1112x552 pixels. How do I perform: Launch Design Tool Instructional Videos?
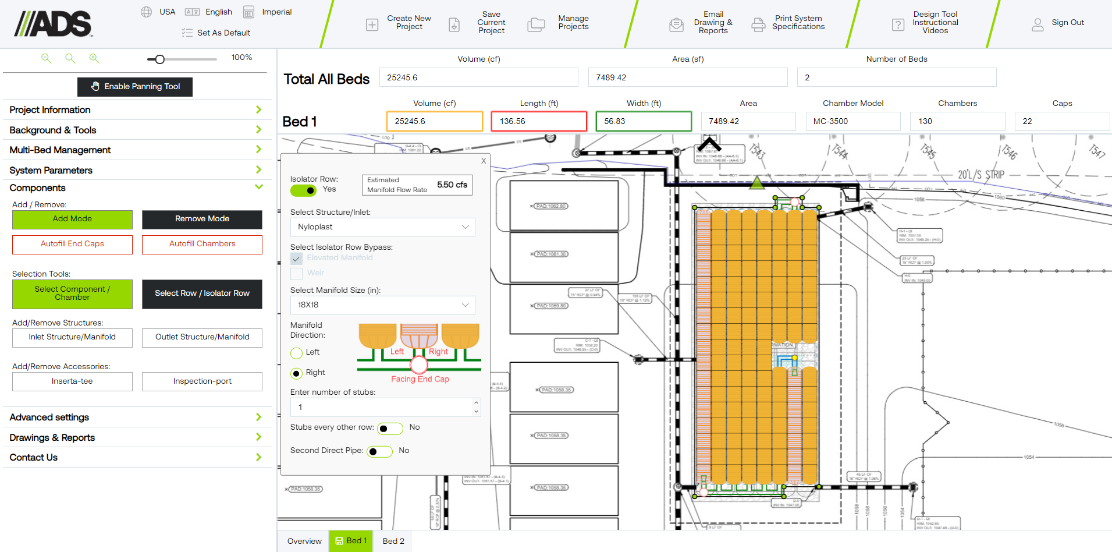pyautogui.click(x=898, y=24)
